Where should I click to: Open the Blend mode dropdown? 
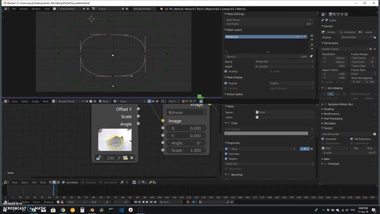[283, 62]
